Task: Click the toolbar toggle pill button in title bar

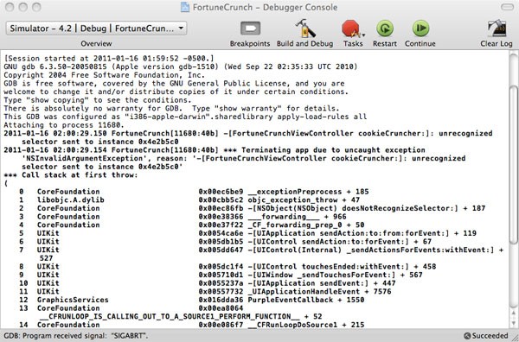Action: click(507, 7)
